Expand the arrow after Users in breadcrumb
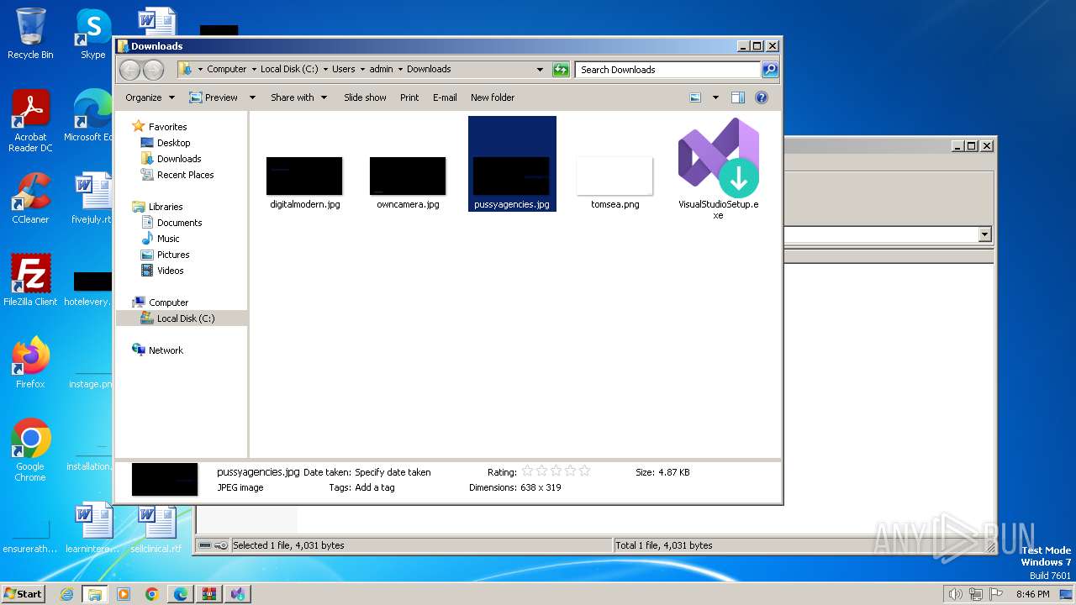Screen dimensions: 1076x605 [362, 70]
